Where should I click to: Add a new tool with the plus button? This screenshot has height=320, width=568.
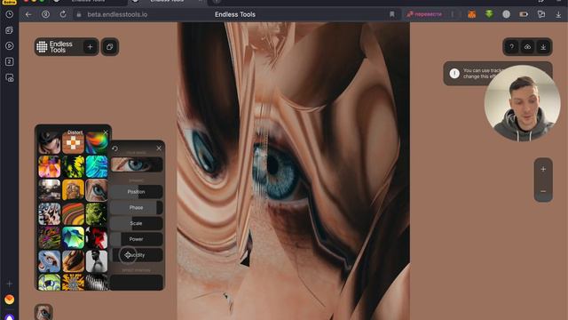point(90,47)
